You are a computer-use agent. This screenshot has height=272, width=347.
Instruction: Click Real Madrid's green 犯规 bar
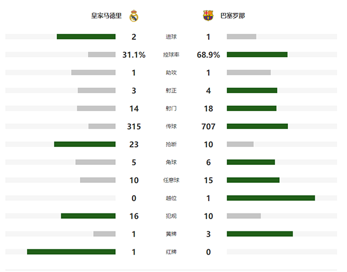click(88, 216)
